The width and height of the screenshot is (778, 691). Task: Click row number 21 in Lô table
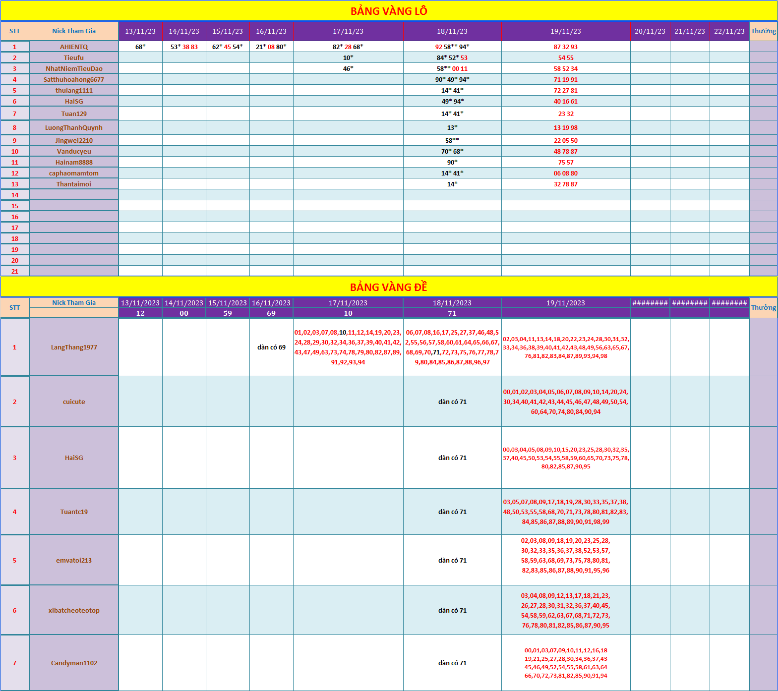(x=15, y=271)
